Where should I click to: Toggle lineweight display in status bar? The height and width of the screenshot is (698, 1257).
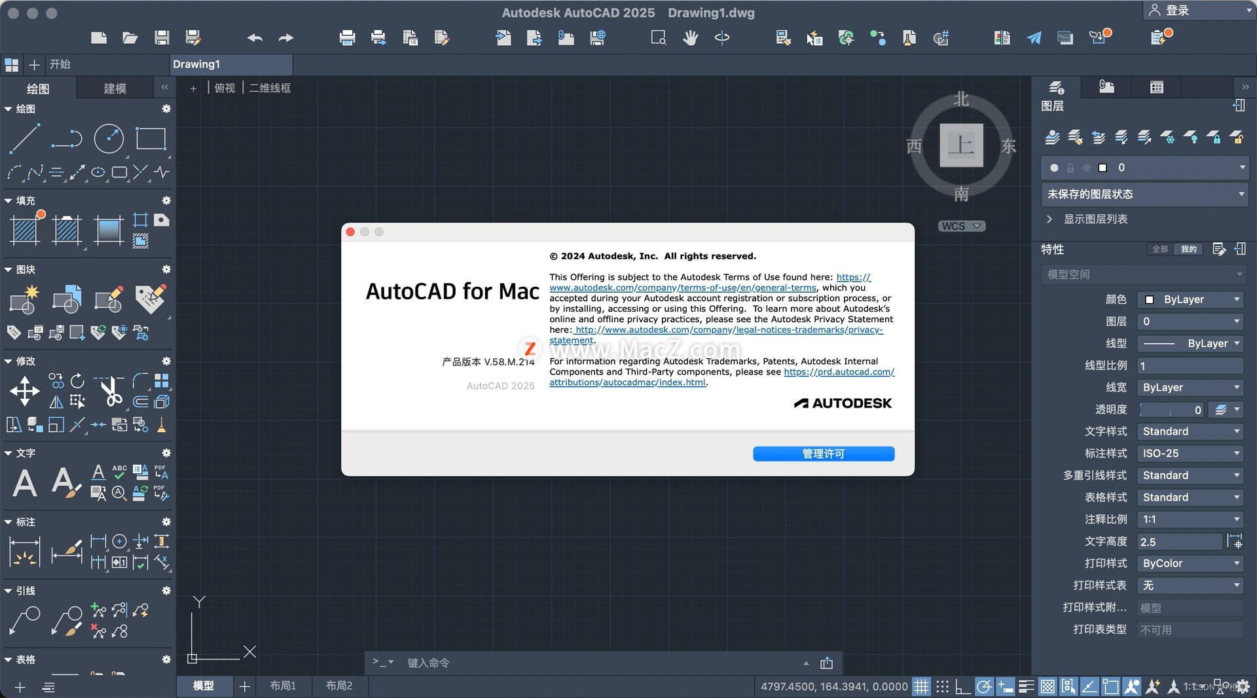[x=1027, y=686]
